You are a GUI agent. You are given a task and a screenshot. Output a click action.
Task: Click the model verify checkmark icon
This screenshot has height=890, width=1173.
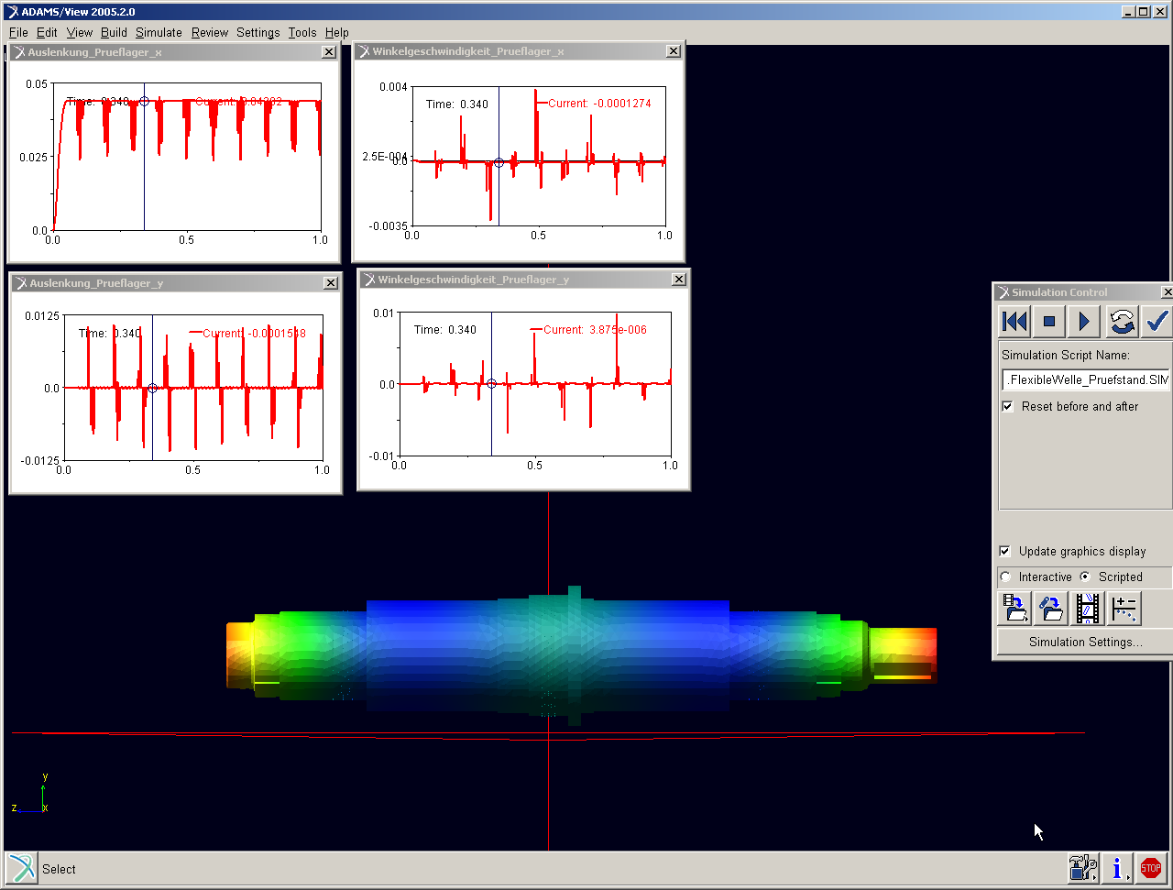pos(1157,322)
